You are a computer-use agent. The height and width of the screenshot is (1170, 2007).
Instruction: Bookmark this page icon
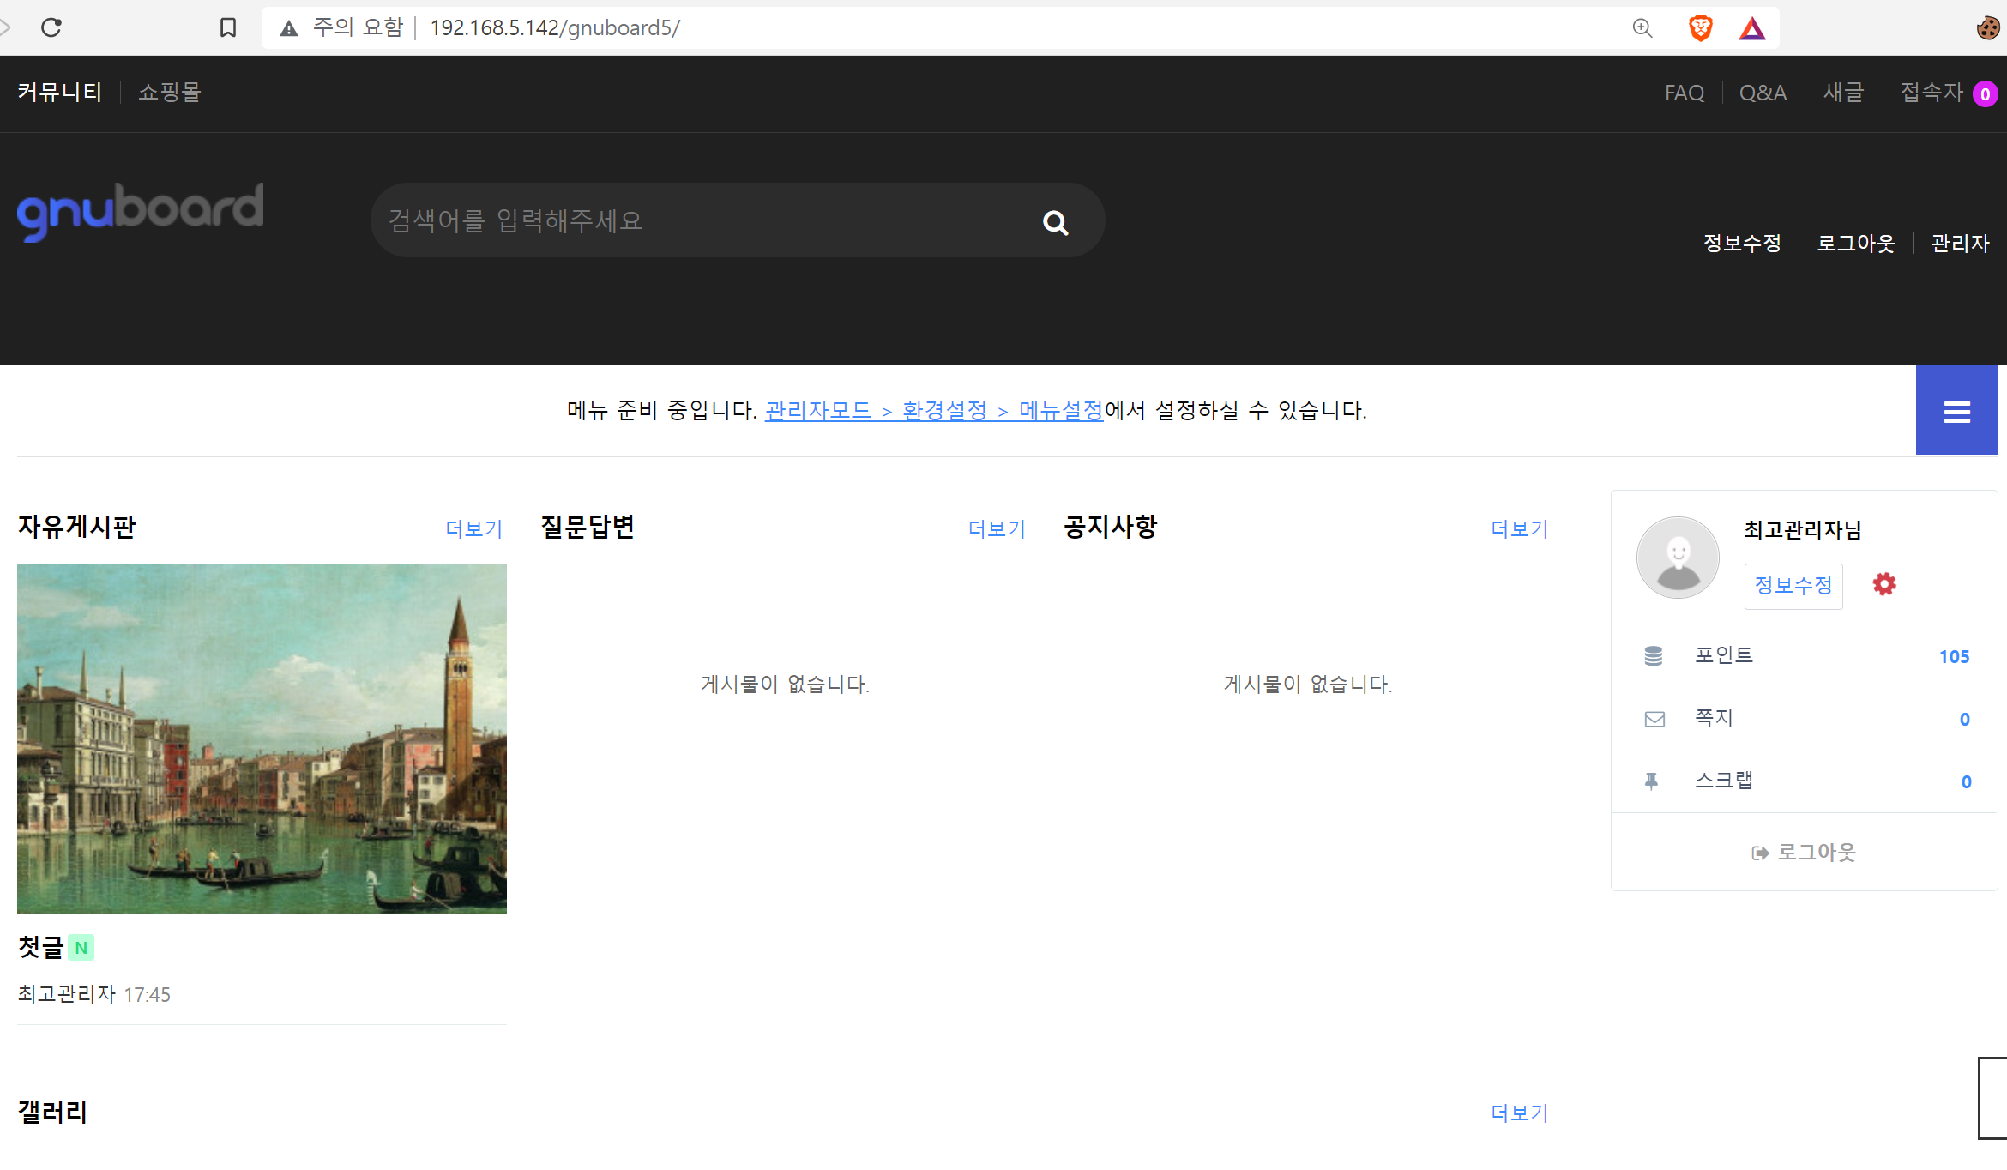coord(227,27)
